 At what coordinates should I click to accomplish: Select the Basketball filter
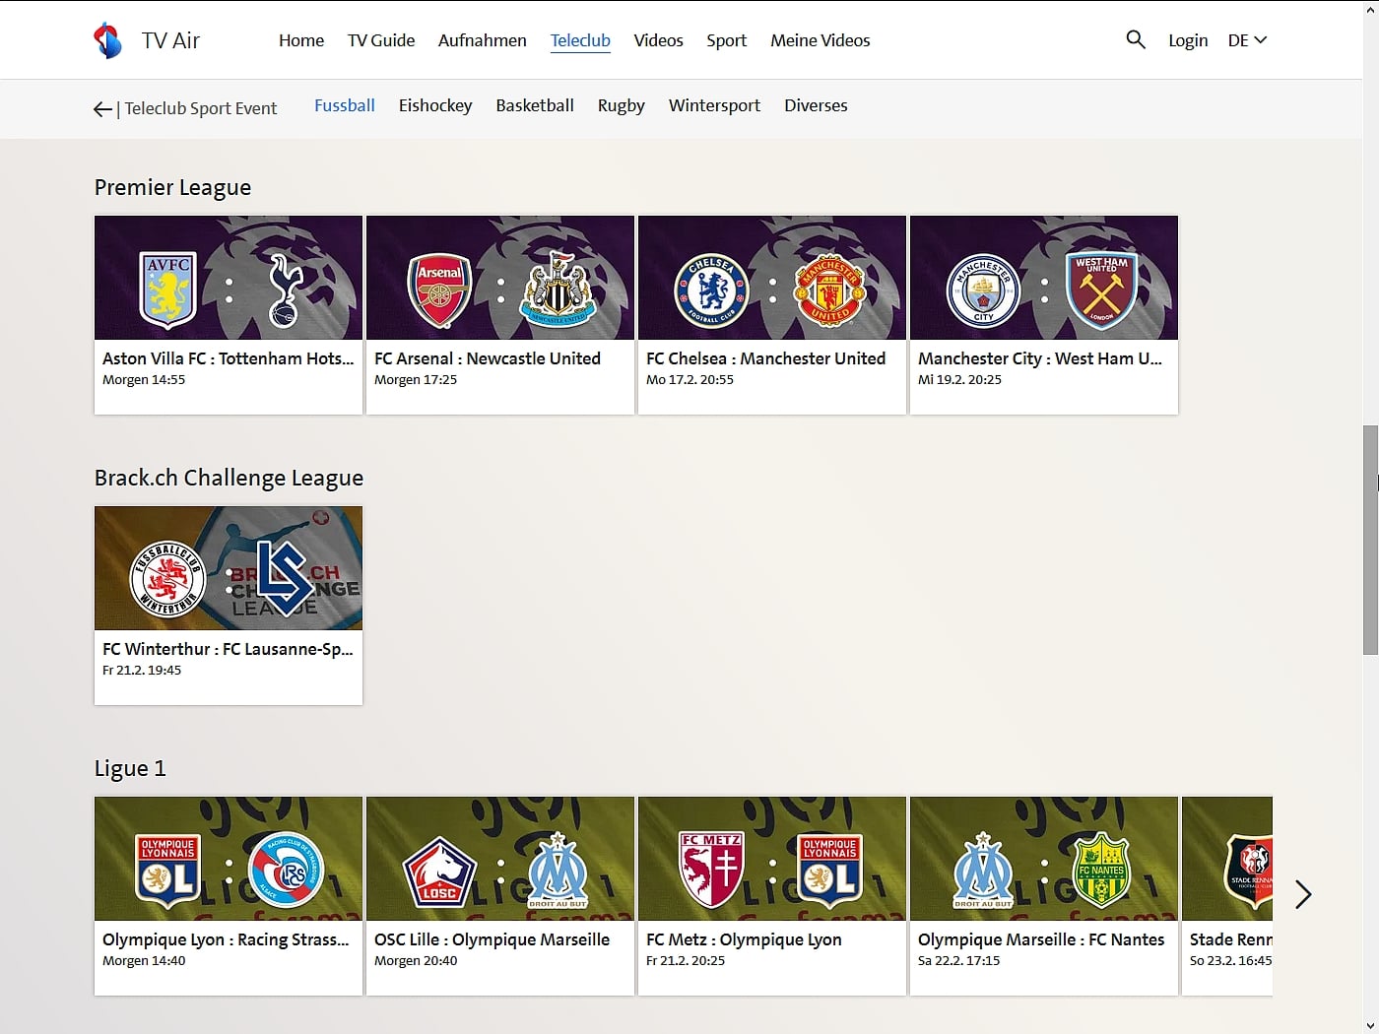[535, 105]
